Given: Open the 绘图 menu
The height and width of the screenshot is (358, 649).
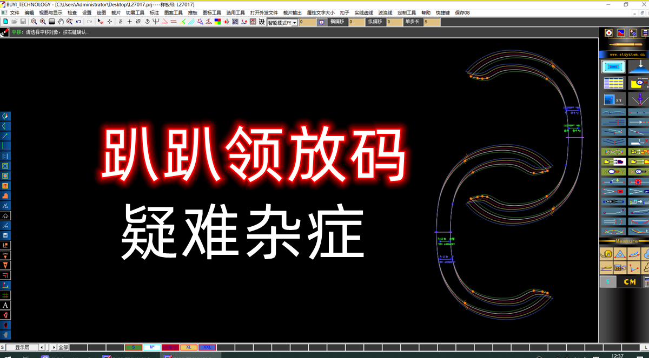Looking at the screenshot, I should click(x=102, y=12).
